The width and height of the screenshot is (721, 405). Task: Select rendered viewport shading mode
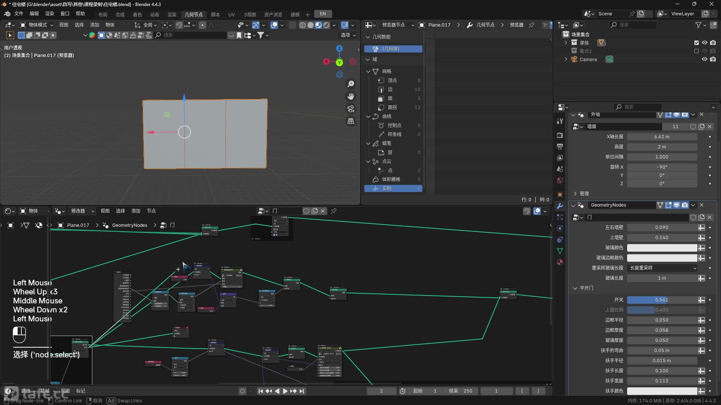point(326,25)
